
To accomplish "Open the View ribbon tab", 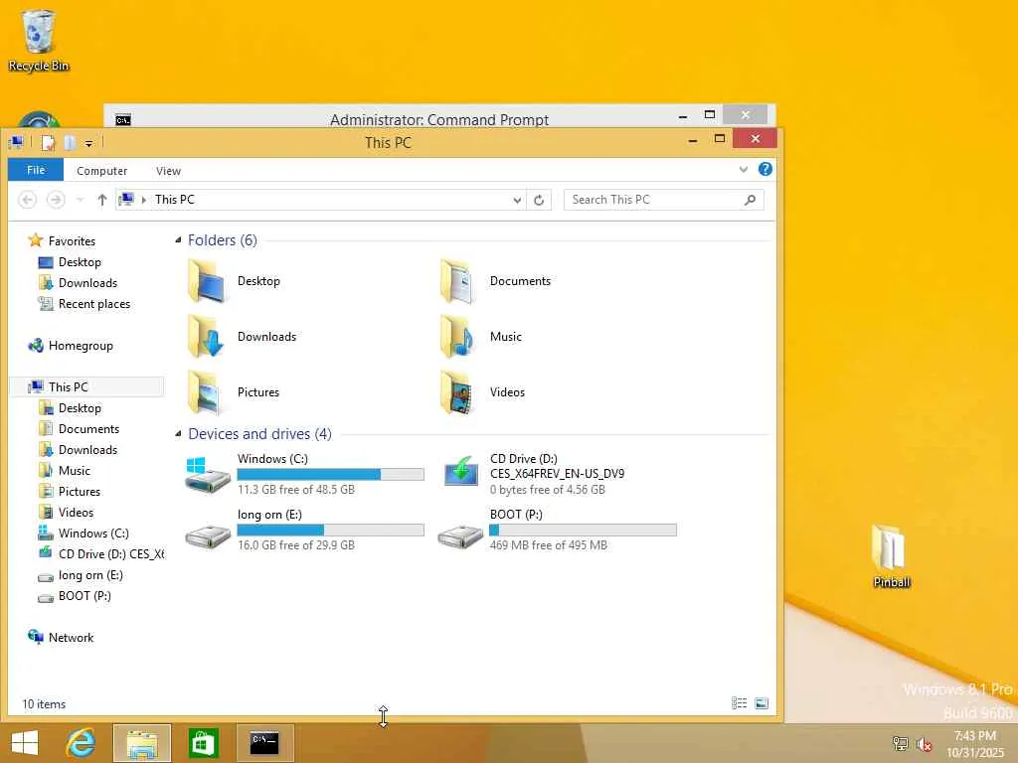I will click(x=168, y=171).
